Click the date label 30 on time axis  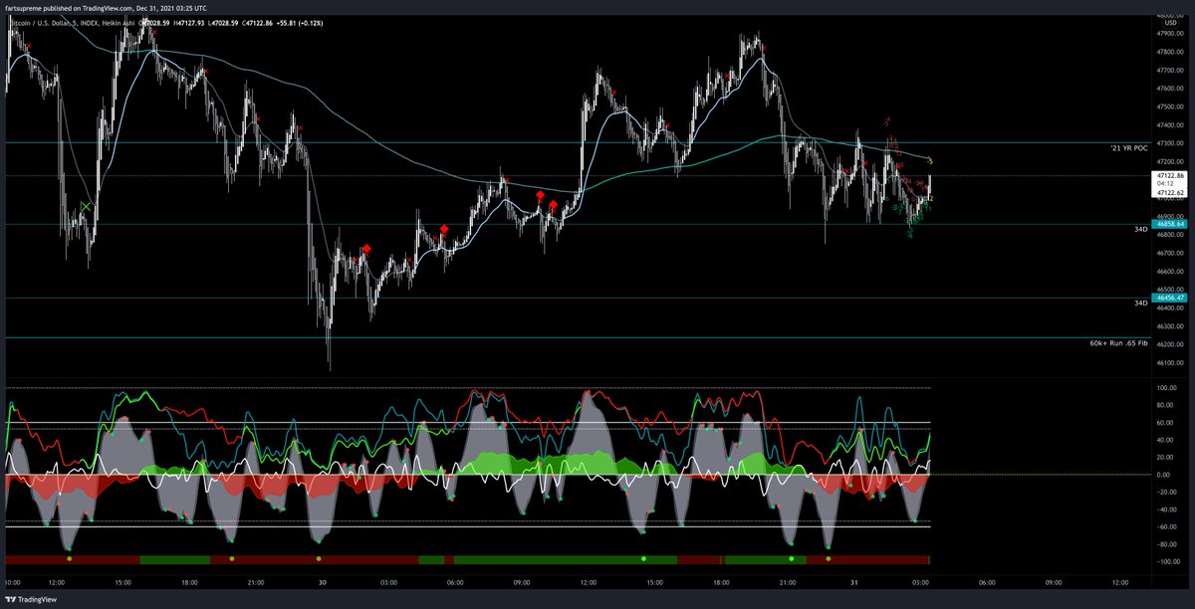coord(321,582)
